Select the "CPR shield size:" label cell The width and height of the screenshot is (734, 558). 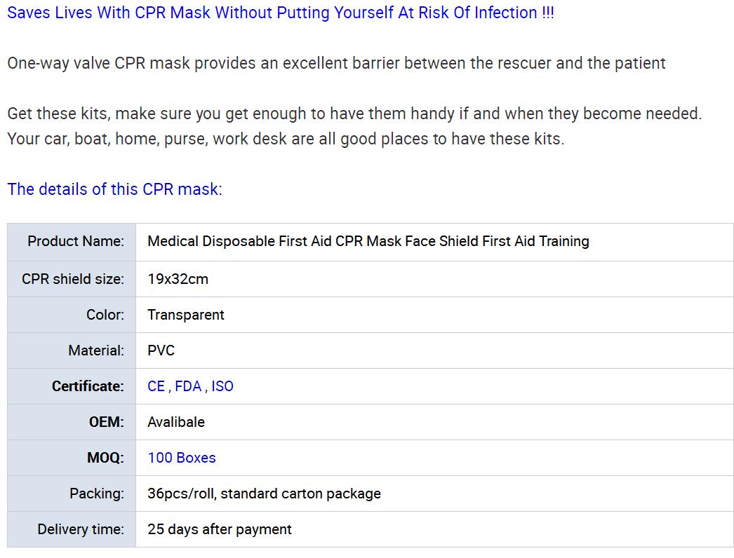click(x=73, y=279)
